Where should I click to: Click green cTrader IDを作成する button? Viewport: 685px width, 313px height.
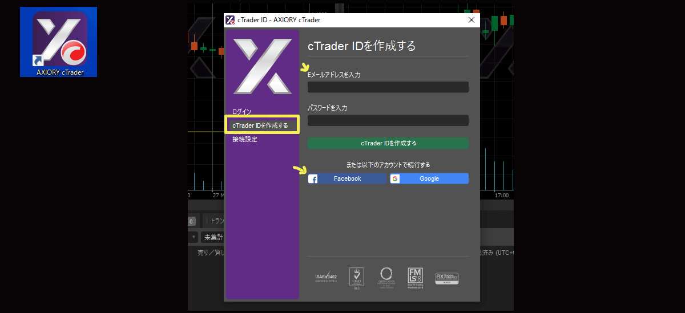coord(388,143)
